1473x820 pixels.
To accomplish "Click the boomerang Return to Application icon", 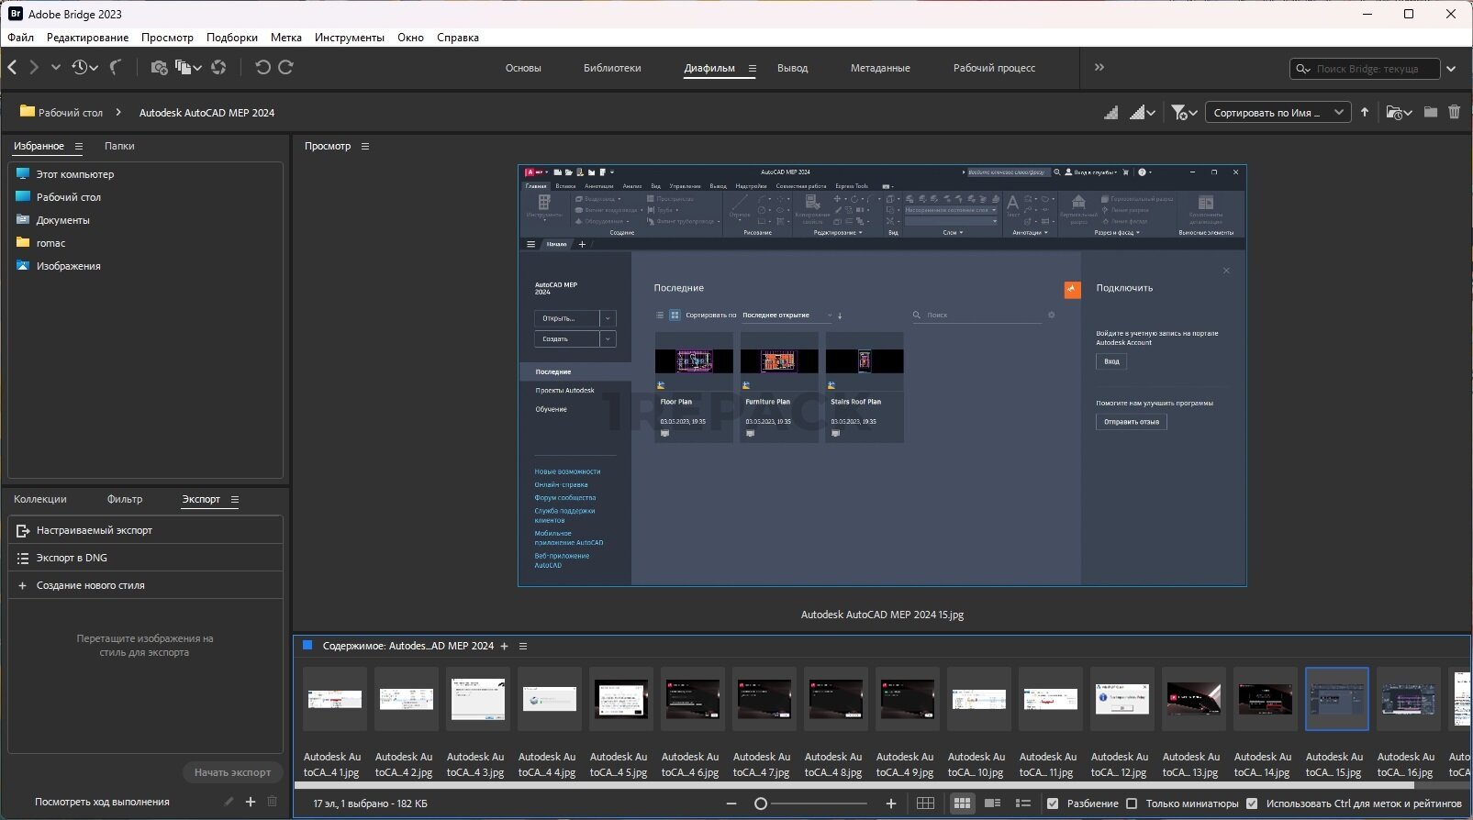I will tap(116, 67).
